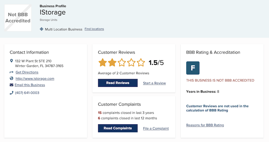Call the (407) 641-0003 phone number
Viewport: 269px width, 142px height.
[27, 93]
